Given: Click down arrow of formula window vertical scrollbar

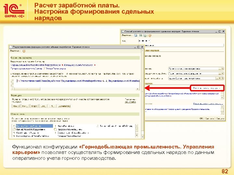Looking at the screenshot, I should (143, 137).
